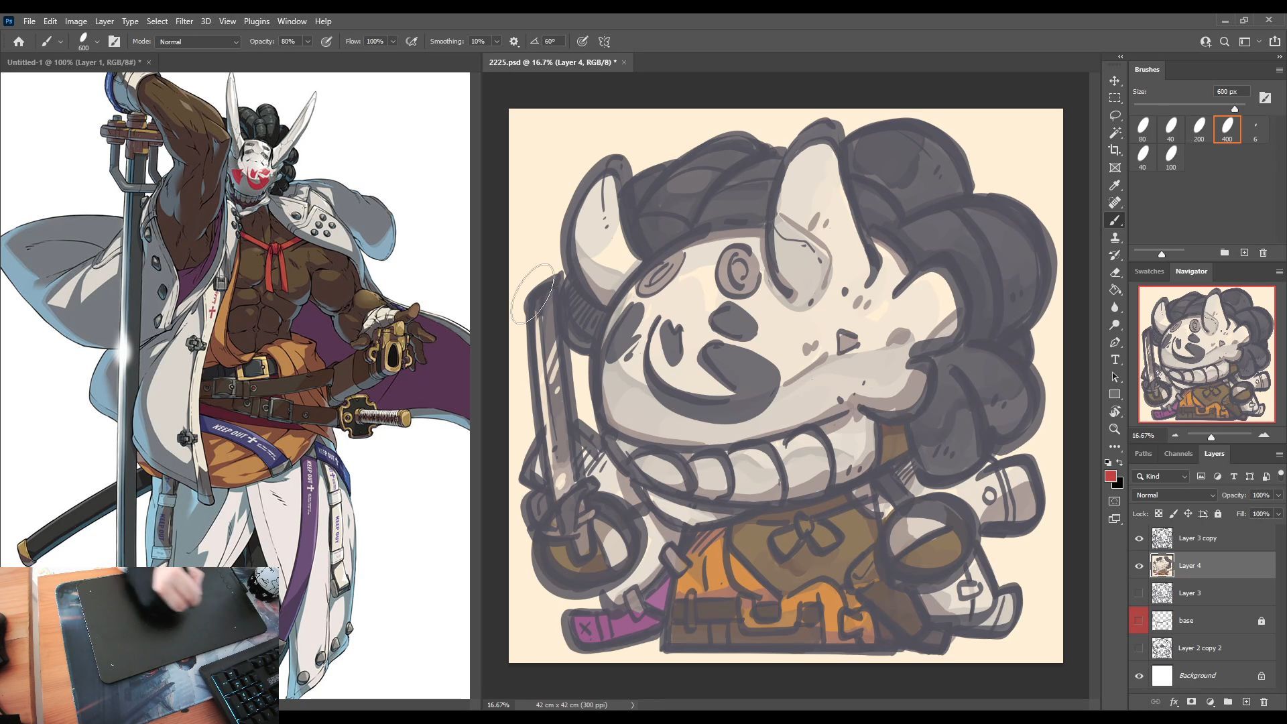
Task: Select the Horizontal Type tool
Action: coord(1115,360)
